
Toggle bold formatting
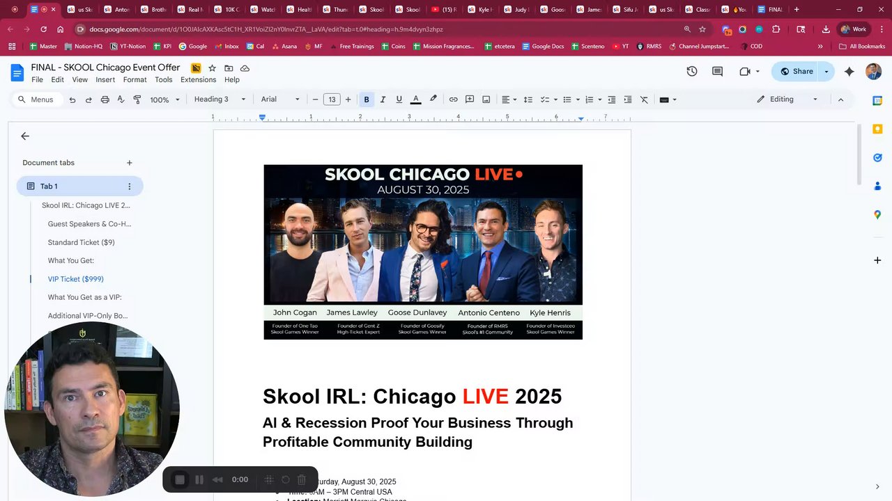coord(367,100)
